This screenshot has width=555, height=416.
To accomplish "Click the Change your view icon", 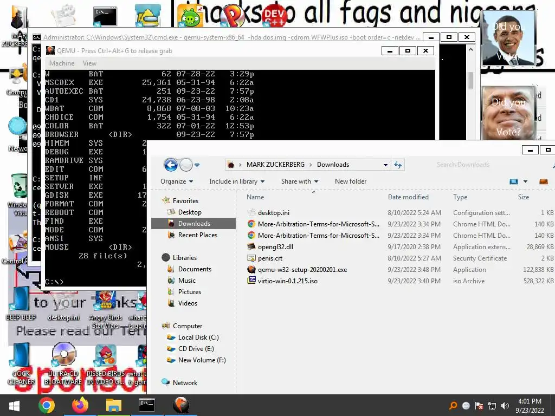I will pyautogui.click(x=514, y=181).
